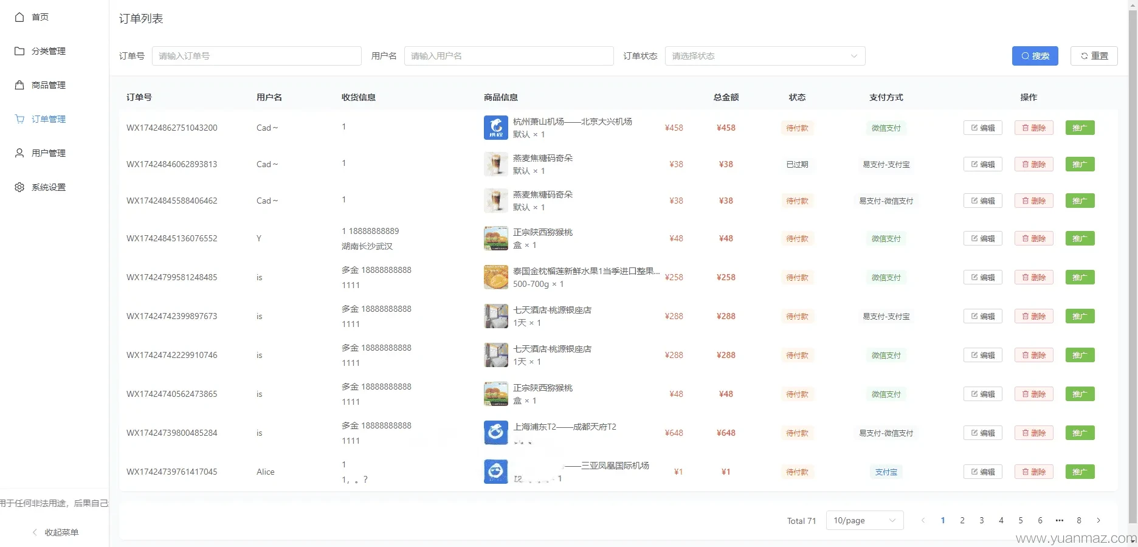This screenshot has width=1138, height=547.
Task: Click the blue 搜索 search button
Action: pyautogui.click(x=1035, y=56)
